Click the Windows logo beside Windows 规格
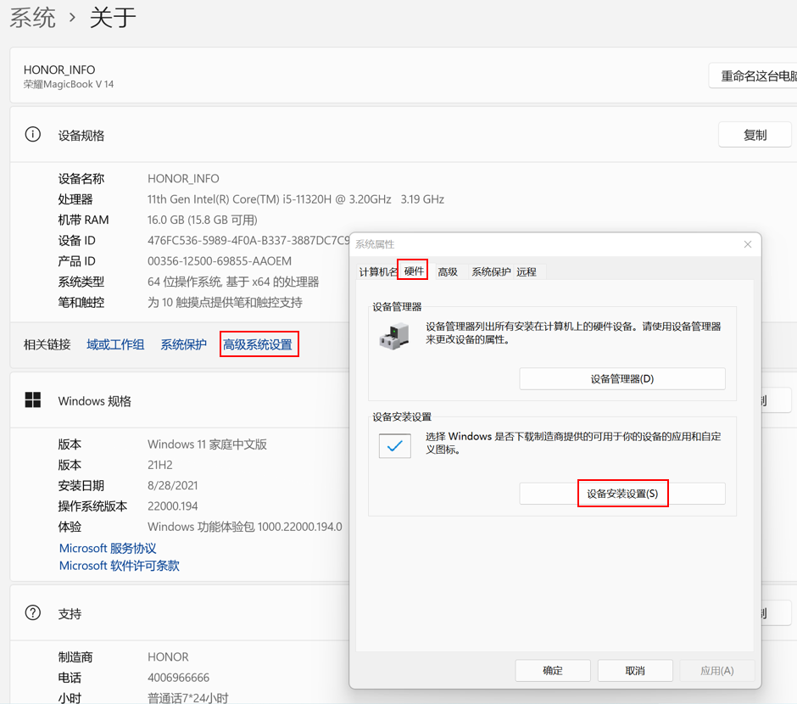Image resolution: width=797 pixels, height=704 pixels. pos(33,400)
